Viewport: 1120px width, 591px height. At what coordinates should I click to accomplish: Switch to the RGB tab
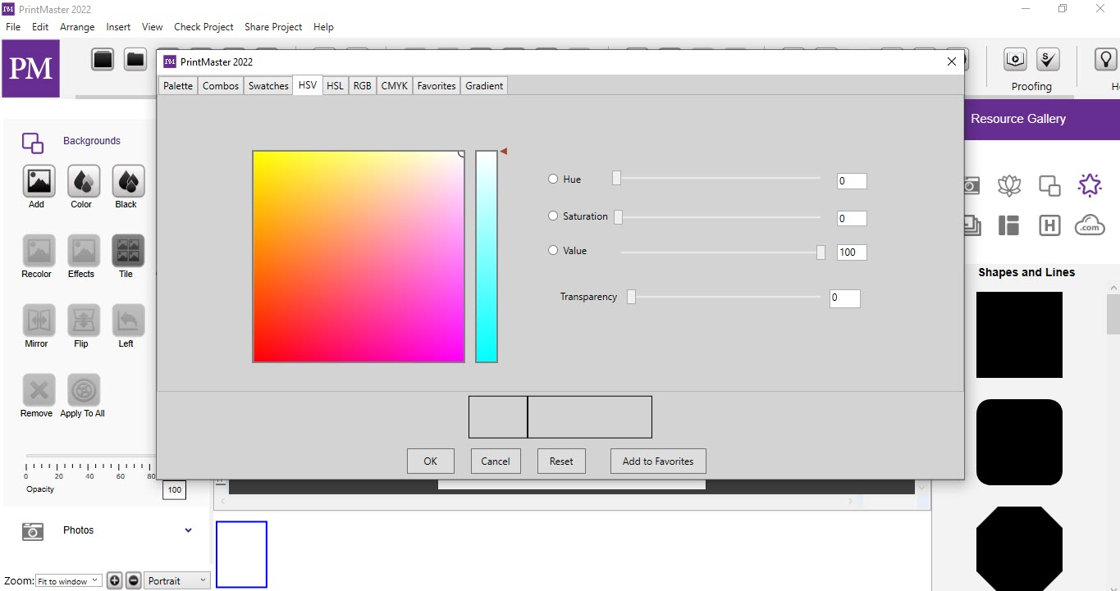click(362, 85)
